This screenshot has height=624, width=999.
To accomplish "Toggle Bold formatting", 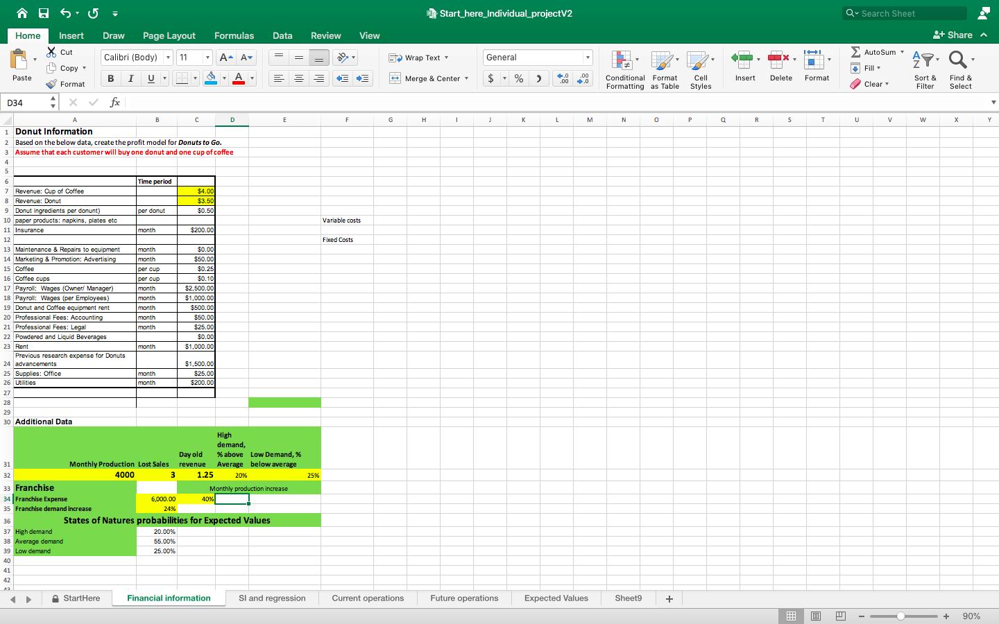I will pyautogui.click(x=110, y=78).
